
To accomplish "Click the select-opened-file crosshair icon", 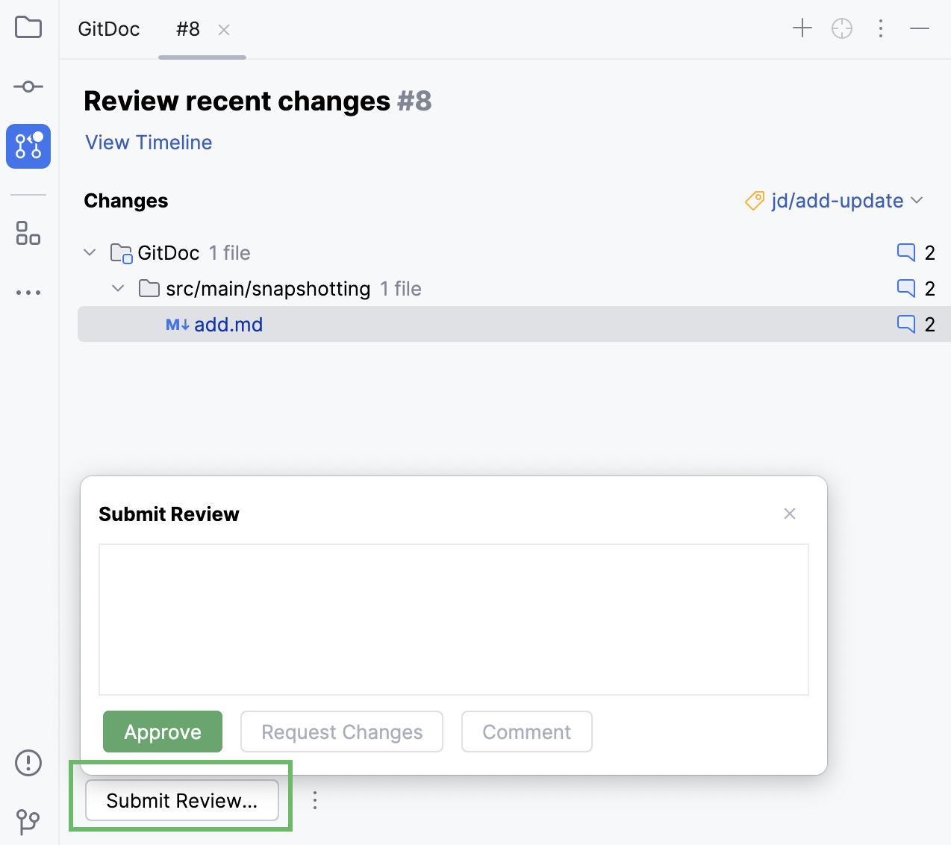I will click(x=841, y=28).
